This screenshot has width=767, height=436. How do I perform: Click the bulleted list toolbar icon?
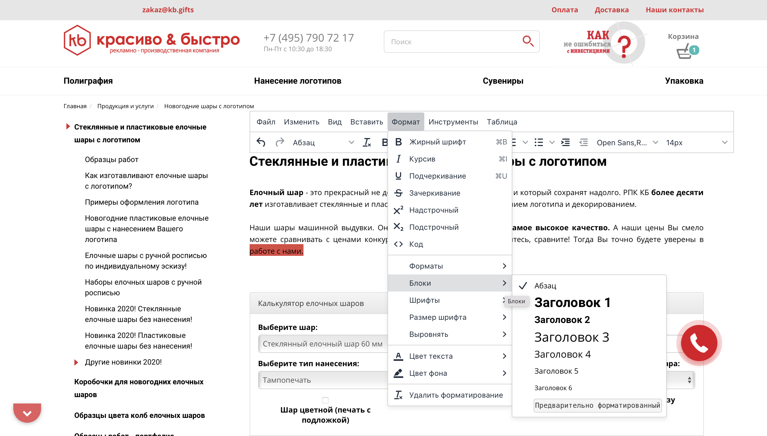pos(539,143)
